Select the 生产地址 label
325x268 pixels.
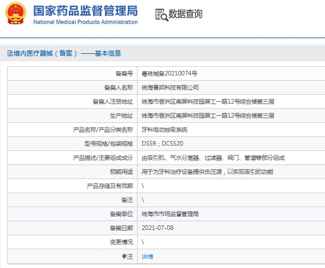[x=121, y=116]
